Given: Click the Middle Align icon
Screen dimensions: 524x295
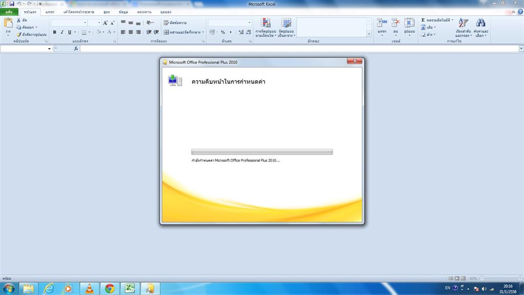Looking at the screenshot, I should pyautogui.click(x=130, y=23).
